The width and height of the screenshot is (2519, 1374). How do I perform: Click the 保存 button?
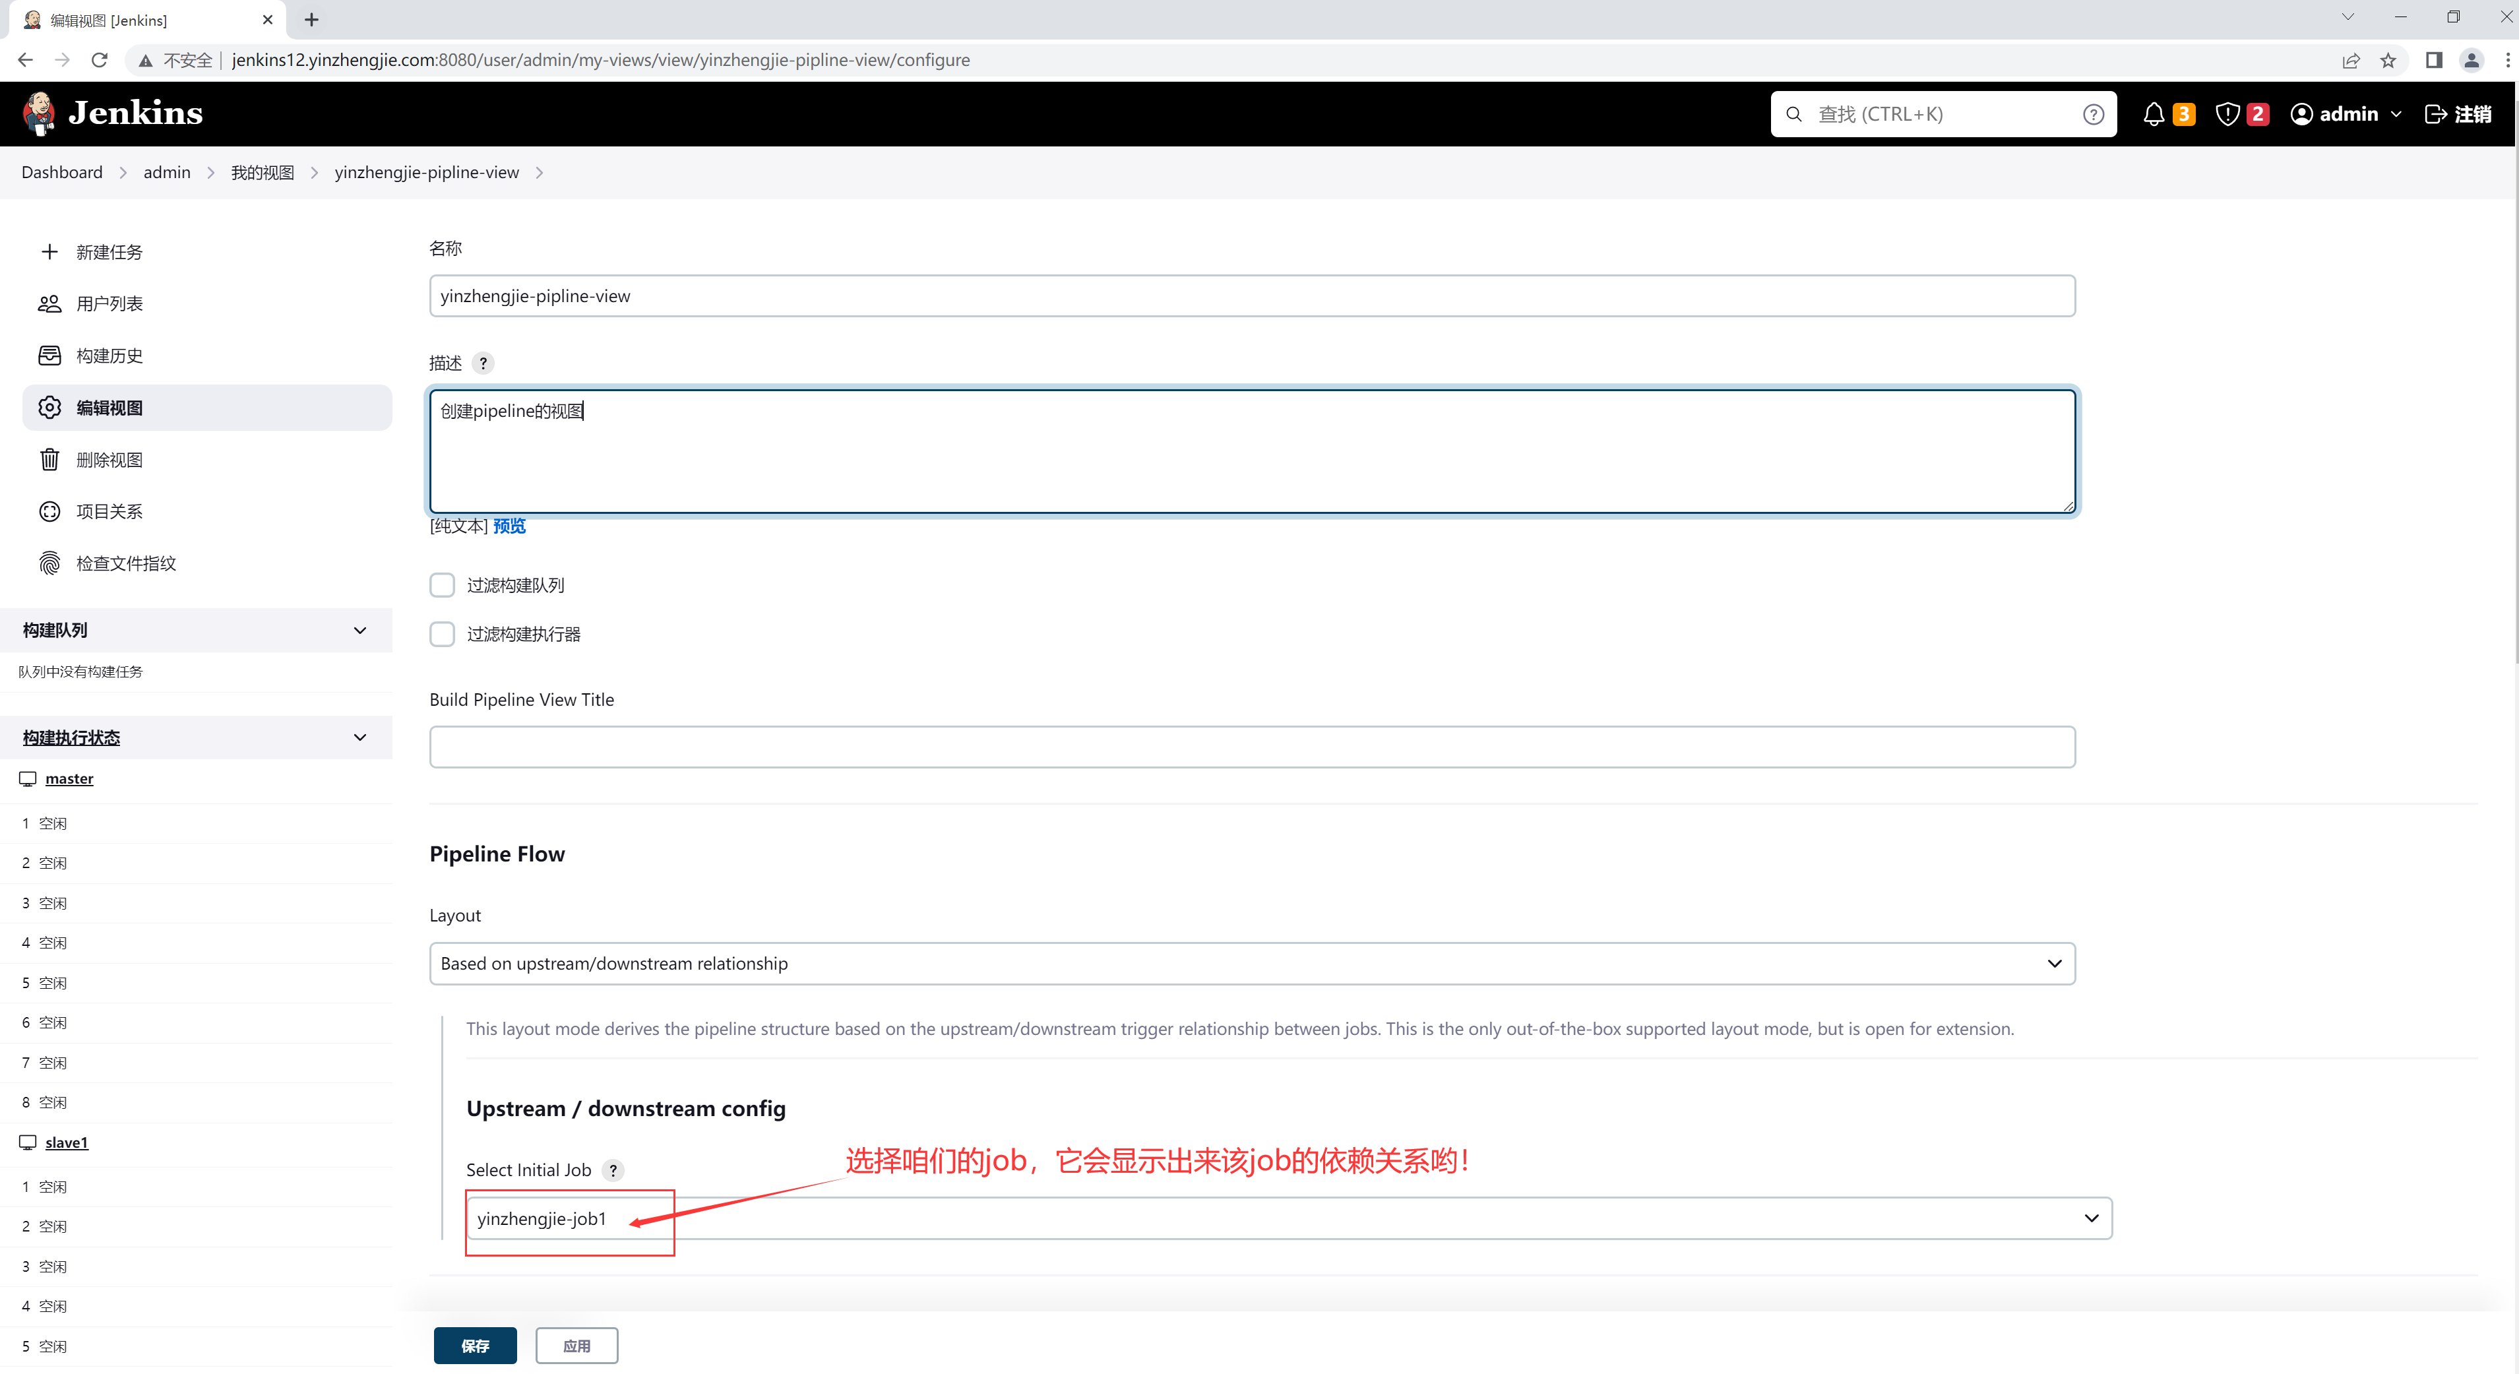pos(476,1346)
